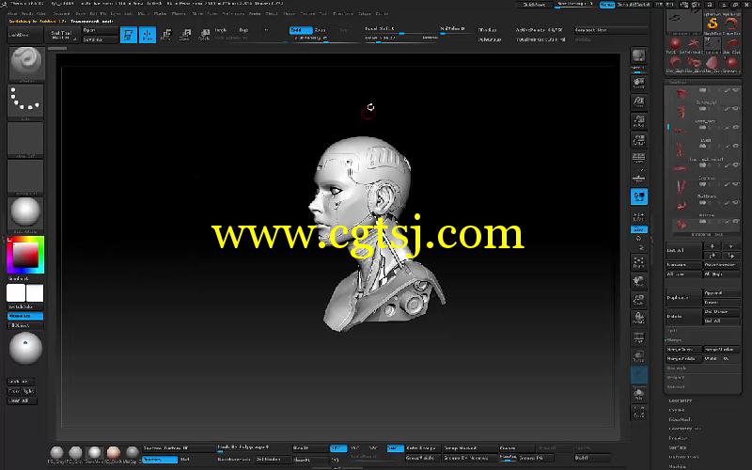Collapse the Merge section in SubTool
The height and width of the screenshot is (470, 752).
click(674, 339)
